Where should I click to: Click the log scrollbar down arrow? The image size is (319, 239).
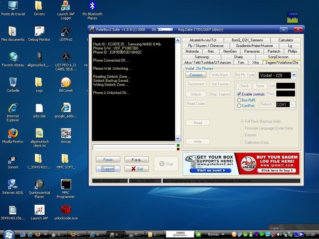click(x=177, y=138)
